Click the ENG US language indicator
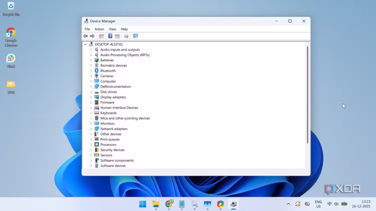Screen dimensions: 376x211 [x=318, y=204]
